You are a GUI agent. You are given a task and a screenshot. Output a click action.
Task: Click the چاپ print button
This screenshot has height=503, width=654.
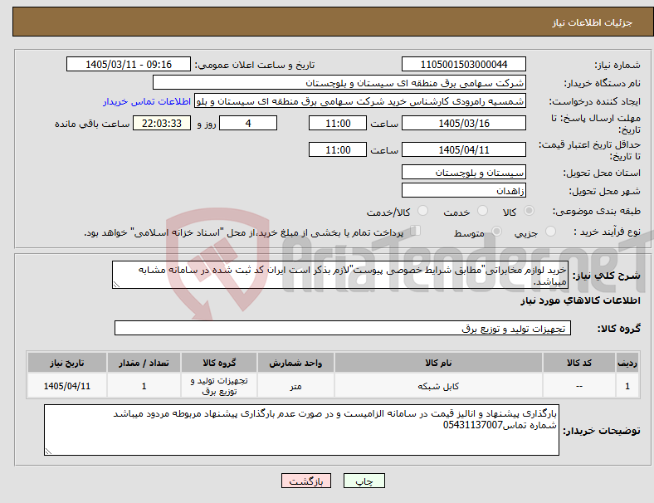(x=364, y=481)
